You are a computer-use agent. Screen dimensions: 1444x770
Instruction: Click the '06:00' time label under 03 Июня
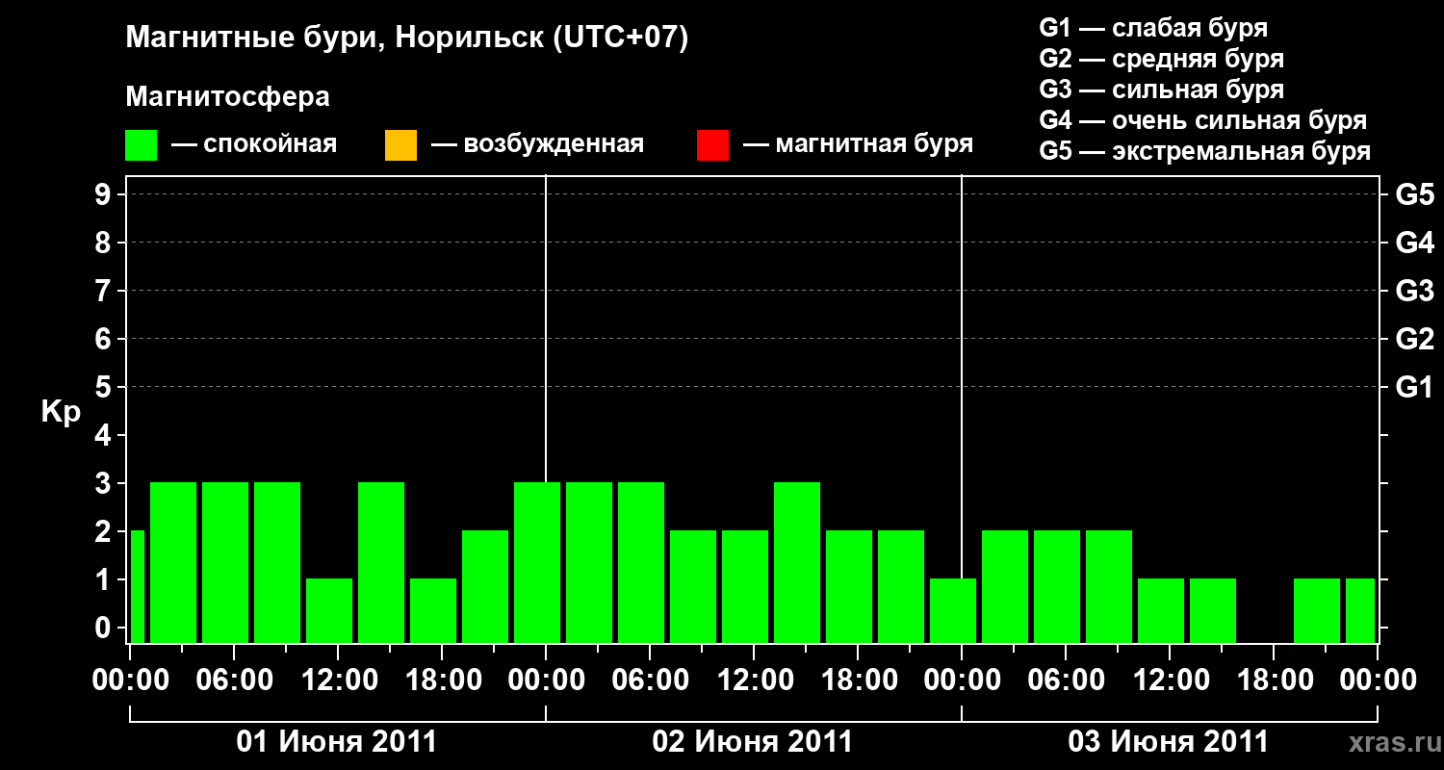click(1066, 680)
